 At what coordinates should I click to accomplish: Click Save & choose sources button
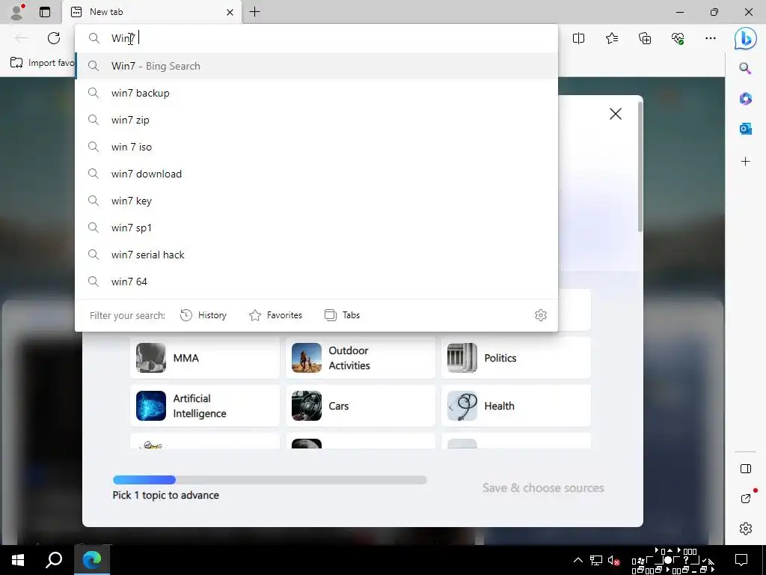coord(543,488)
